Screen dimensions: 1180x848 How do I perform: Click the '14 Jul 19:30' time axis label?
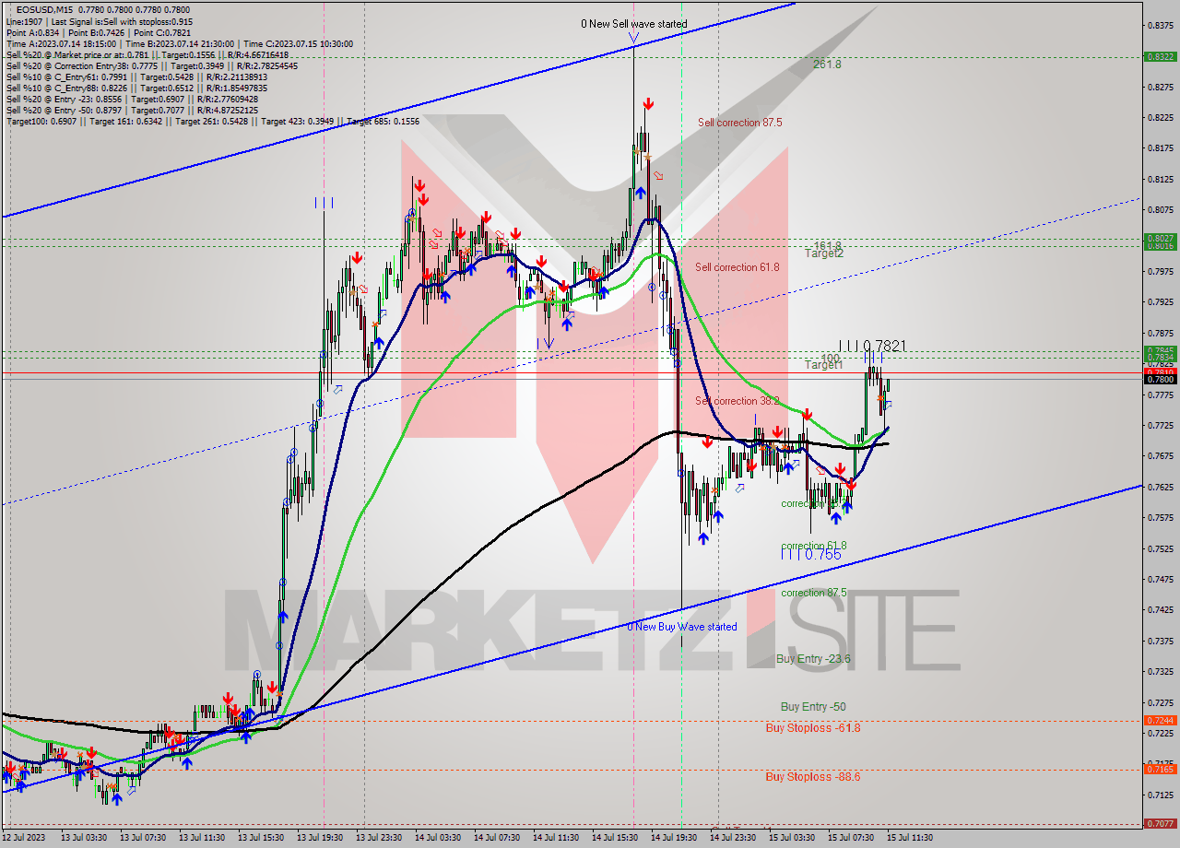click(x=675, y=838)
